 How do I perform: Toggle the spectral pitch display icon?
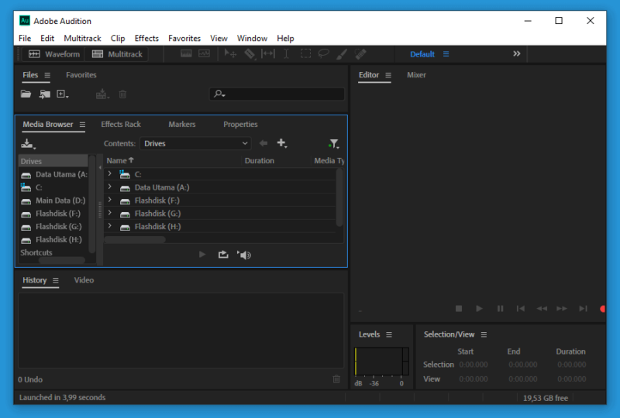[204, 53]
